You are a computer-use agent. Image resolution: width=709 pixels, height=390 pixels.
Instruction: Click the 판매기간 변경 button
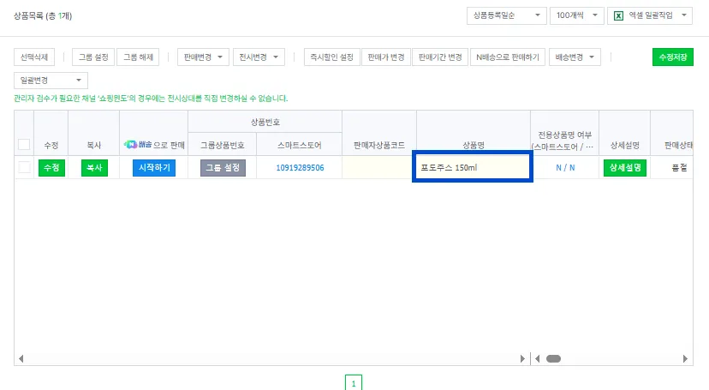(x=440, y=57)
